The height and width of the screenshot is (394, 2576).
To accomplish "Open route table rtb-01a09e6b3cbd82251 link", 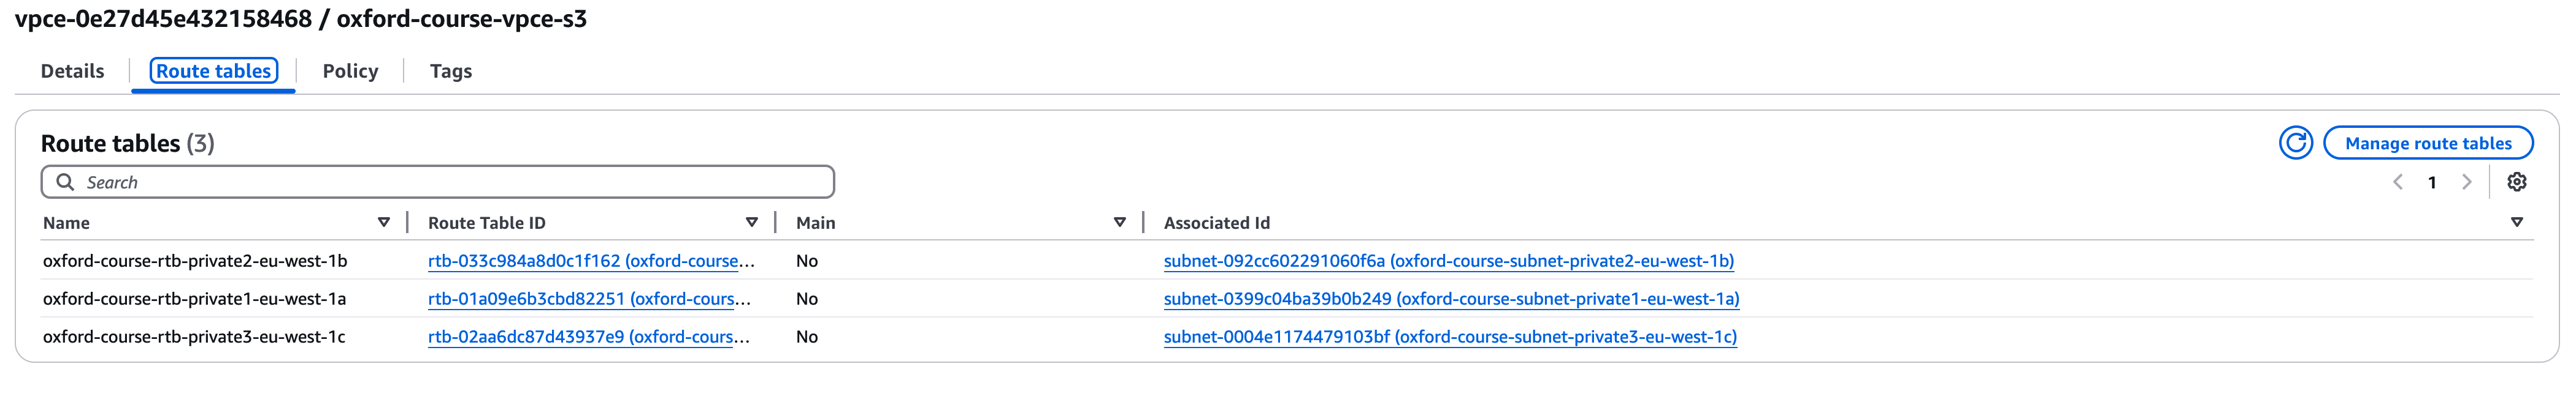I will tap(588, 298).
